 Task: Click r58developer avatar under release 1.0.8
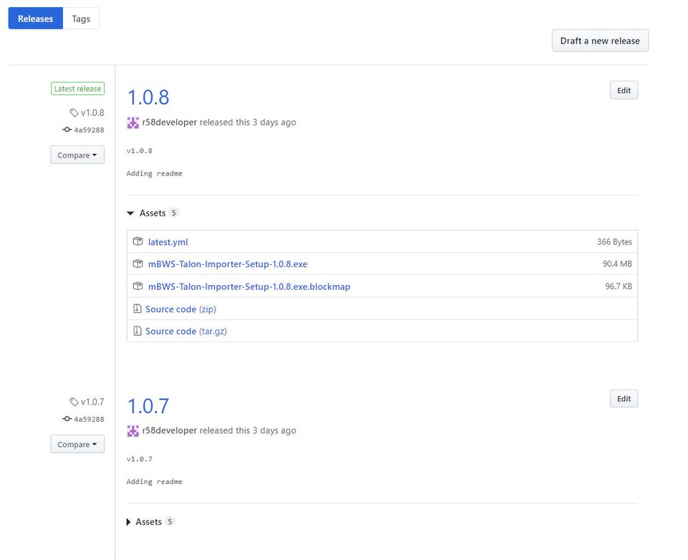tap(133, 122)
